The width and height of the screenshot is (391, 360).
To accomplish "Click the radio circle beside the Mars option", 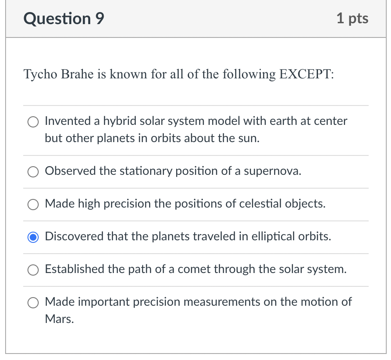I will pyautogui.click(x=33, y=303).
